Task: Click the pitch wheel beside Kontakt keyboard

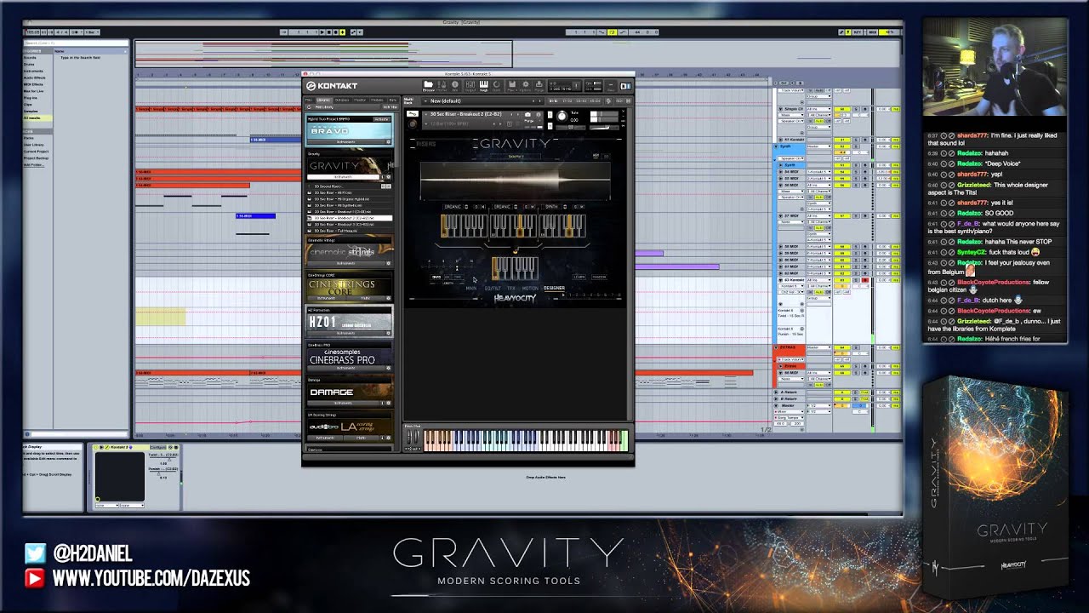Action: tap(409, 437)
